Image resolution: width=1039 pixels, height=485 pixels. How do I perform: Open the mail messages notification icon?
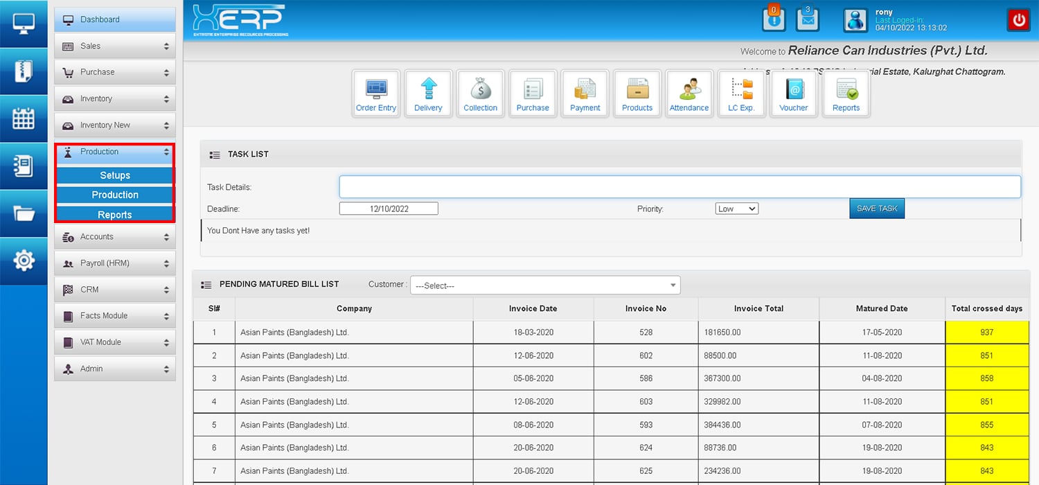point(808,19)
